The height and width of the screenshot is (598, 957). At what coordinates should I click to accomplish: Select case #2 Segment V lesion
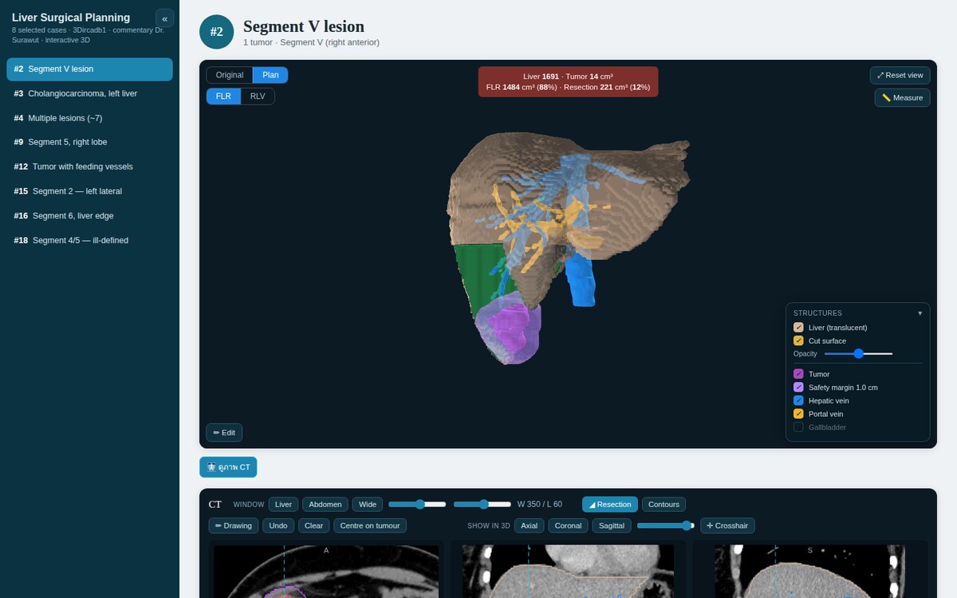pos(89,69)
